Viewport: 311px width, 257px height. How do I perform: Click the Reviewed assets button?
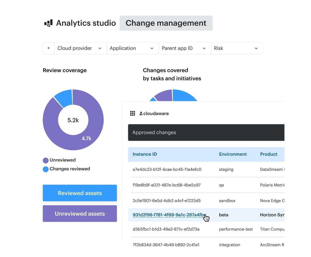click(80, 193)
